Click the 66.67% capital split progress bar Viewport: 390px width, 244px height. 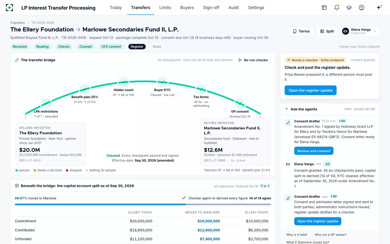(x=143, y=204)
